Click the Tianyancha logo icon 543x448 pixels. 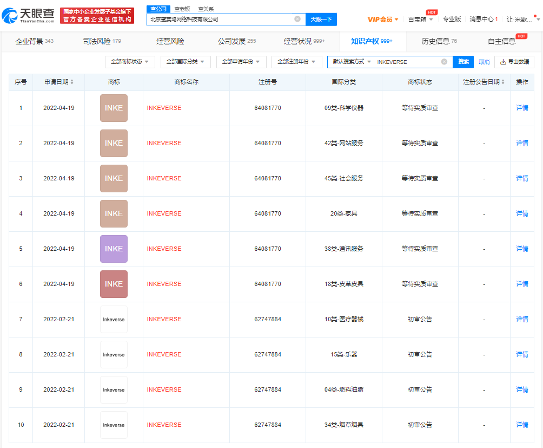(x=11, y=16)
